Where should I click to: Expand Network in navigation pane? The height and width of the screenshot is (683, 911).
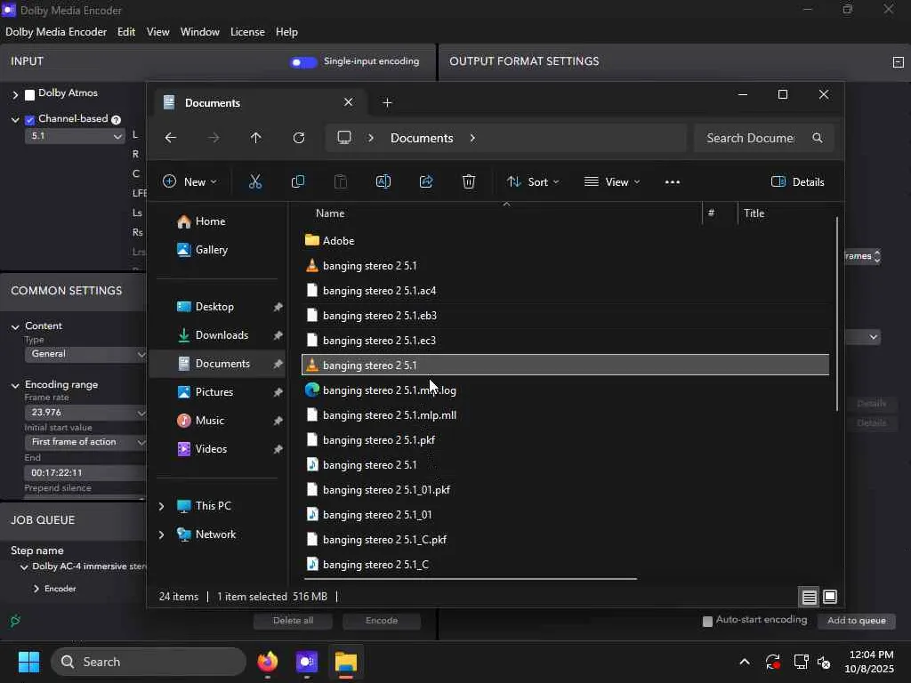[x=161, y=534]
